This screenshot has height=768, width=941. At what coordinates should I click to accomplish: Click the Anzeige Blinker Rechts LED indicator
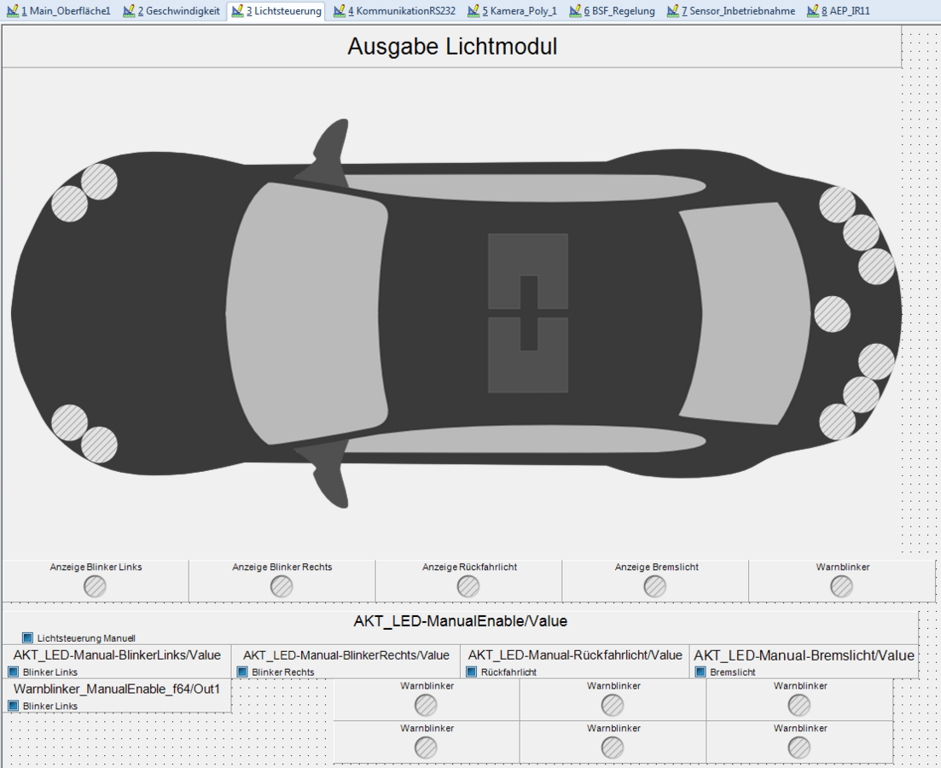click(282, 586)
